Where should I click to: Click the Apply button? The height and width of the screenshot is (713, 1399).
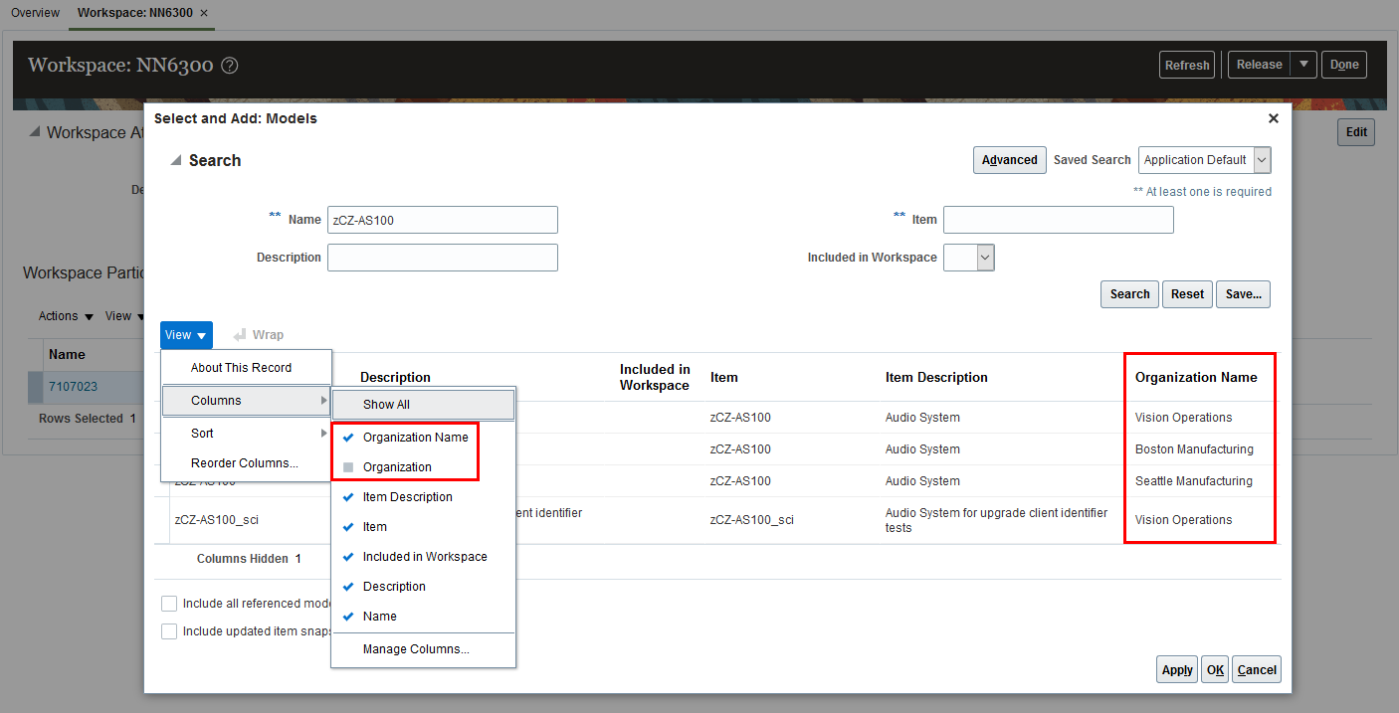pos(1177,670)
